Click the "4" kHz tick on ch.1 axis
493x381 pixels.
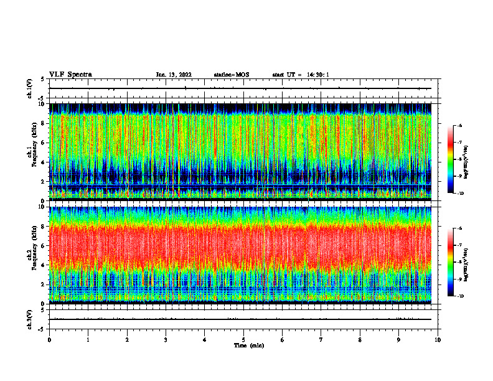(43, 162)
